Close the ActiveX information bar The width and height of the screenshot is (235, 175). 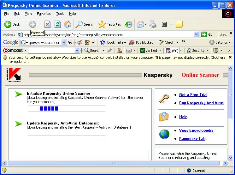[x=230, y=57]
